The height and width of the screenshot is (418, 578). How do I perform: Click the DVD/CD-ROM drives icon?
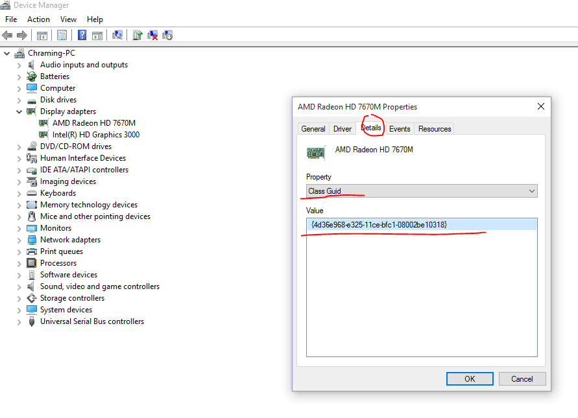pyautogui.click(x=32, y=146)
